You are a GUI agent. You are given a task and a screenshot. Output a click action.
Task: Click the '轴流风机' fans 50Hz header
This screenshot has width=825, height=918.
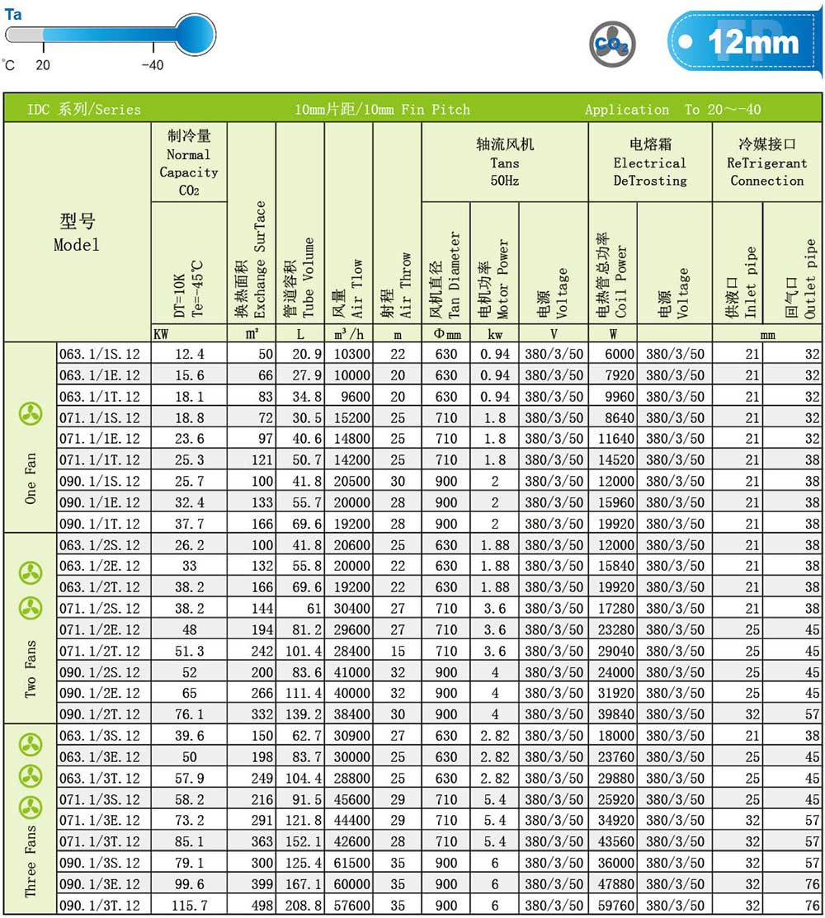(505, 162)
